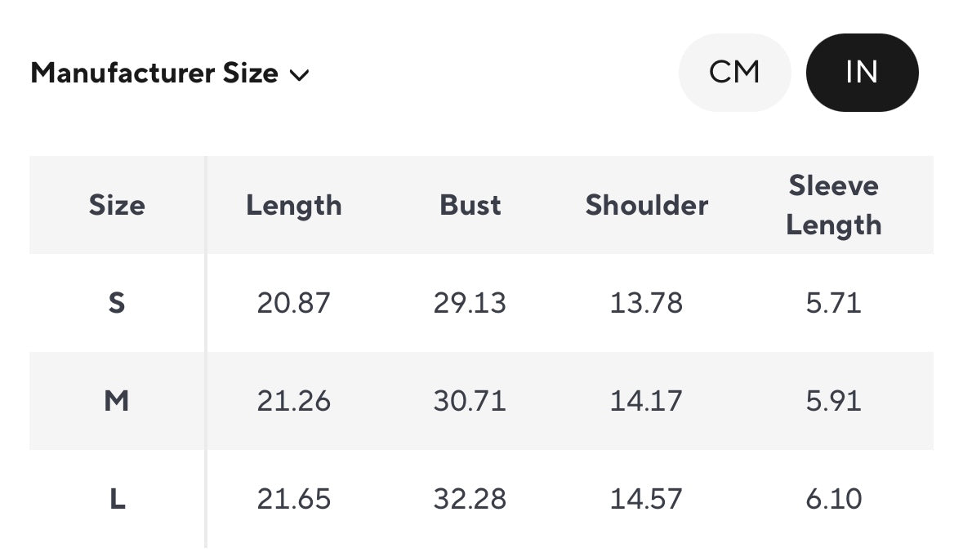Image resolution: width=963 pixels, height=552 pixels.
Task: Click the 6.10 sleeve length cell
Action: pyautogui.click(x=834, y=499)
